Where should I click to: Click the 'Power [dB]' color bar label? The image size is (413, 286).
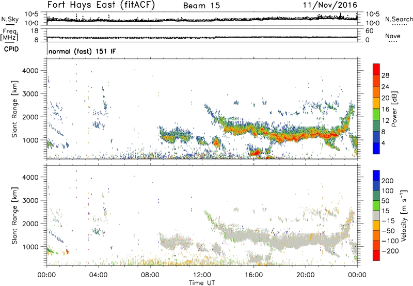[x=394, y=109]
